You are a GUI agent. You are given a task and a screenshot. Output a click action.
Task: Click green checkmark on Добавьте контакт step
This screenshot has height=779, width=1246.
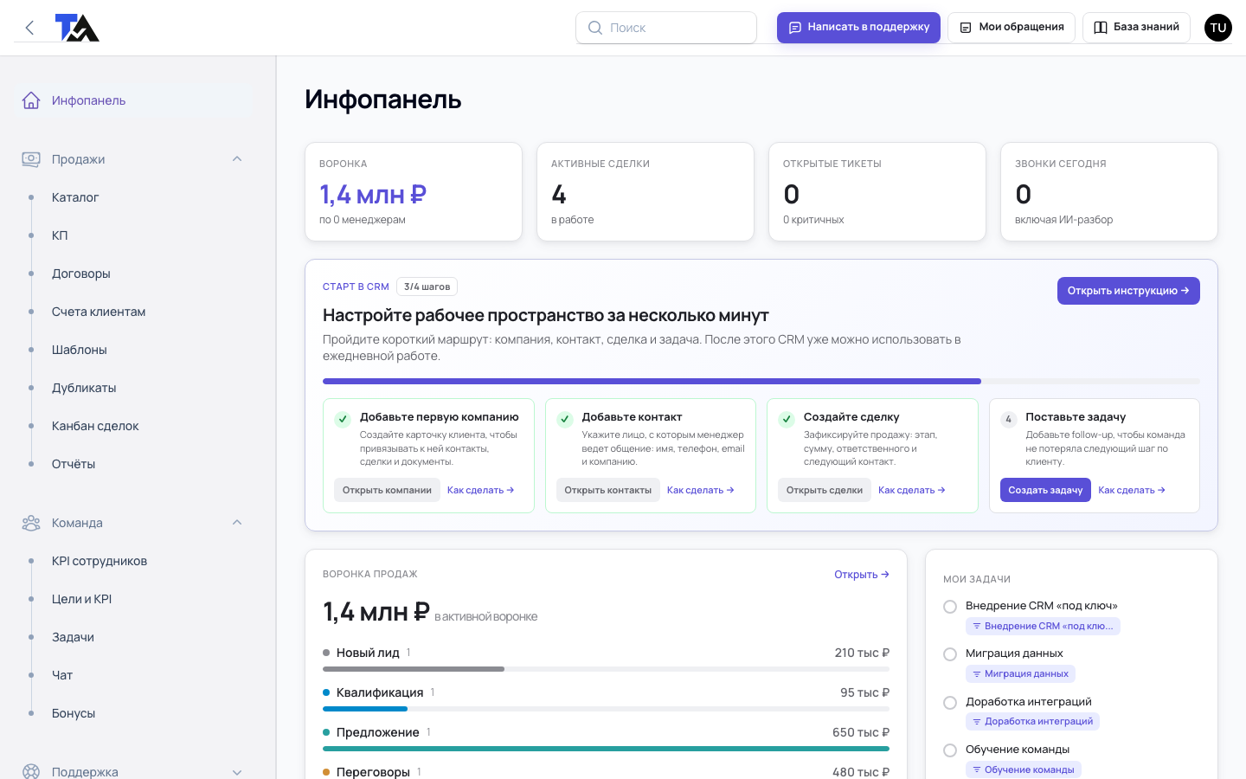click(x=565, y=419)
